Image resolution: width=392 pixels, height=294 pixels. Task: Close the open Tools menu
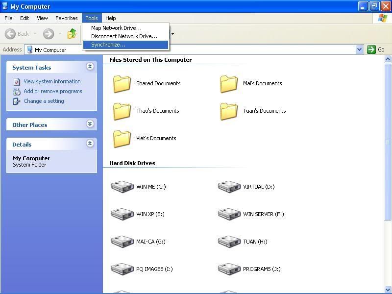pos(92,18)
